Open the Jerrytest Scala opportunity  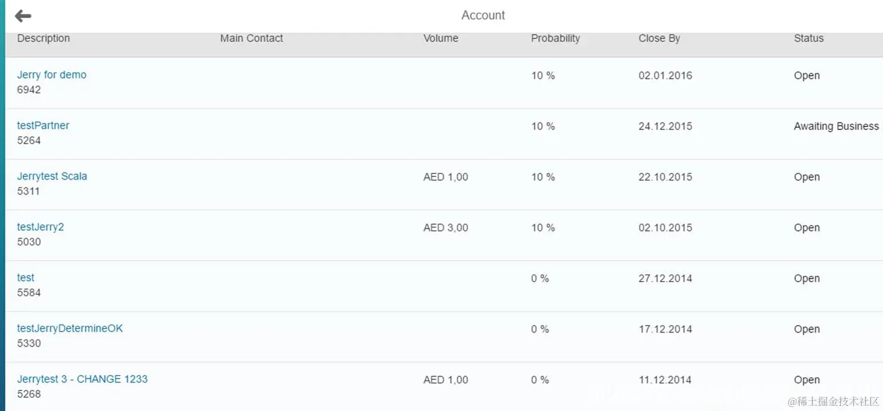[x=52, y=176]
